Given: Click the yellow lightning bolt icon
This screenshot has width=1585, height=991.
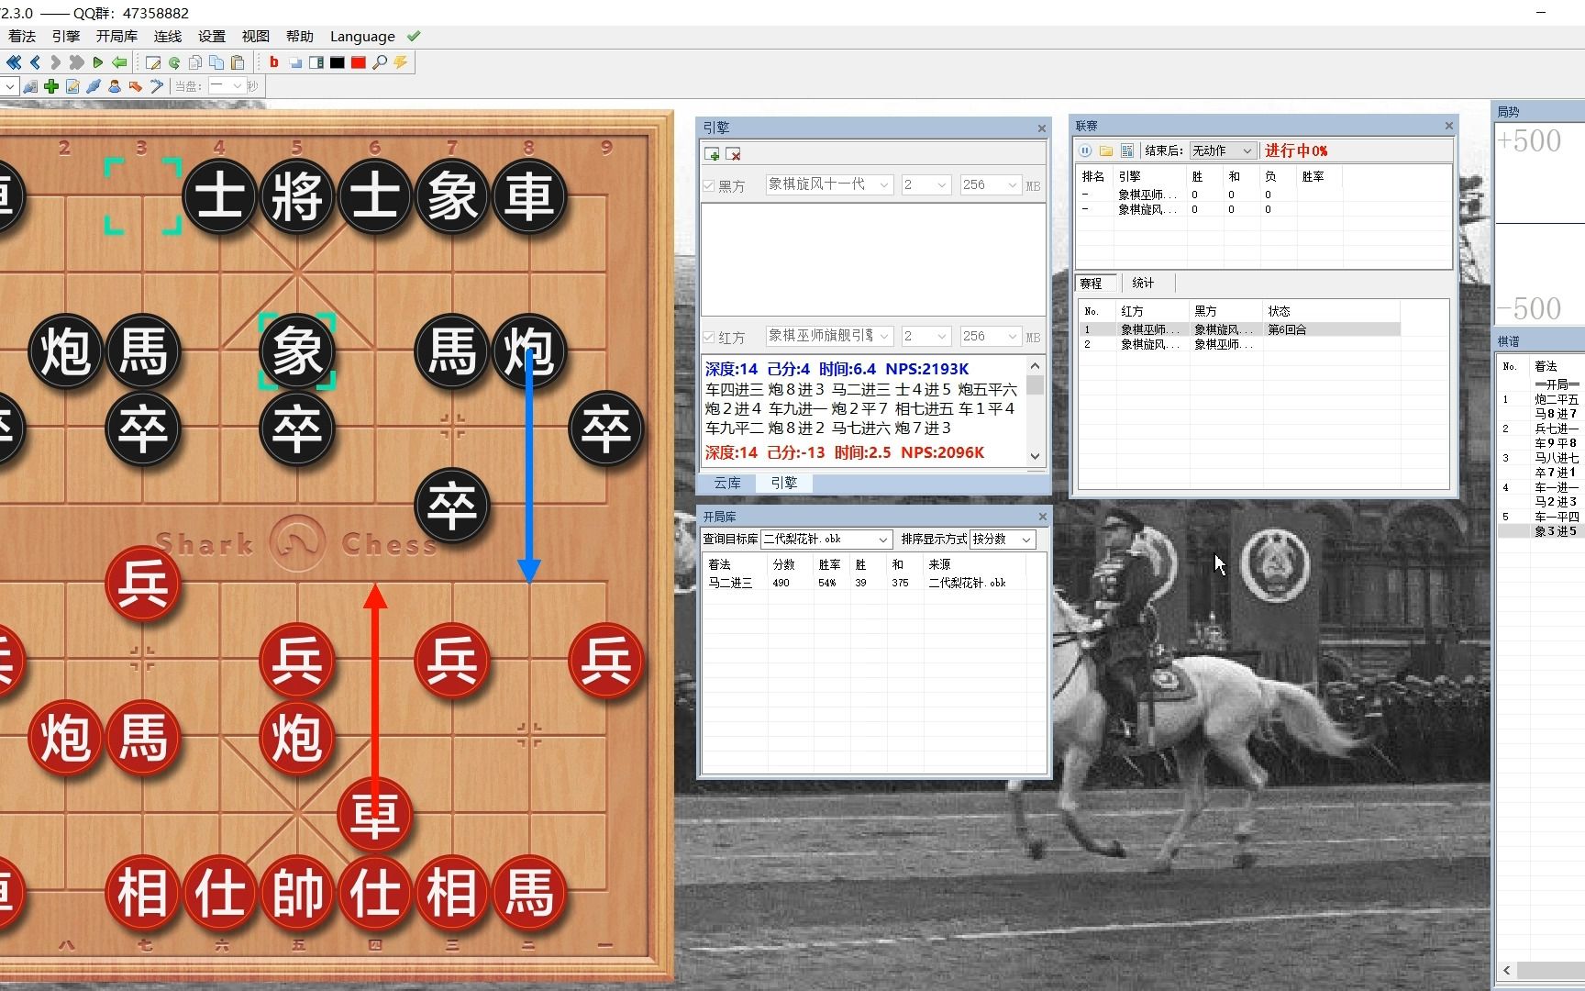Looking at the screenshot, I should (x=401, y=62).
